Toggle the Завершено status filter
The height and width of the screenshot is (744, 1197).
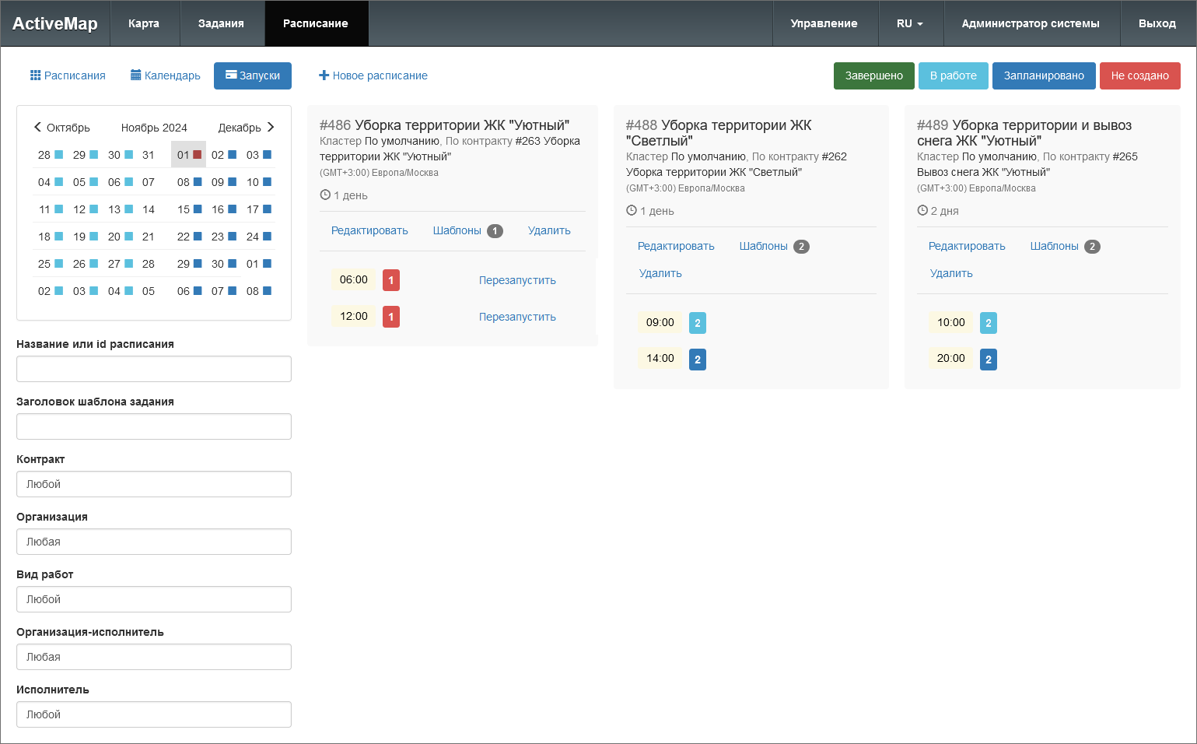873,75
